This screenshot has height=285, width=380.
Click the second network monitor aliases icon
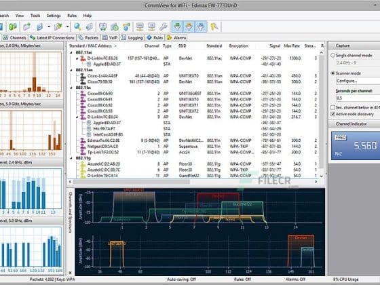152,26
